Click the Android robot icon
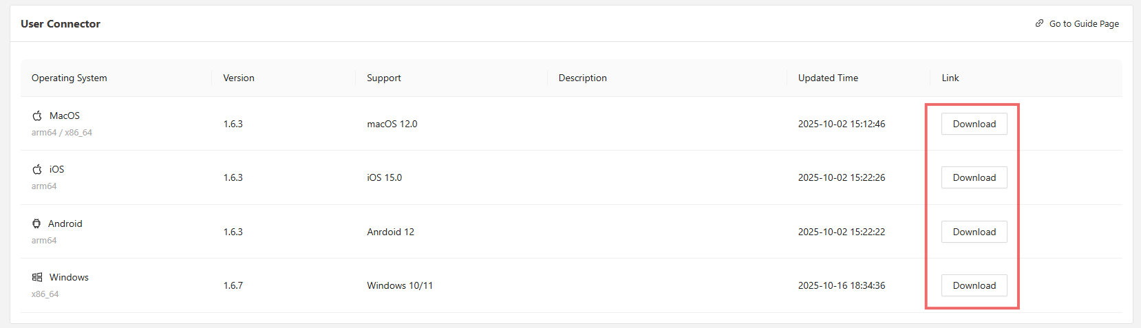 [36, 223]
